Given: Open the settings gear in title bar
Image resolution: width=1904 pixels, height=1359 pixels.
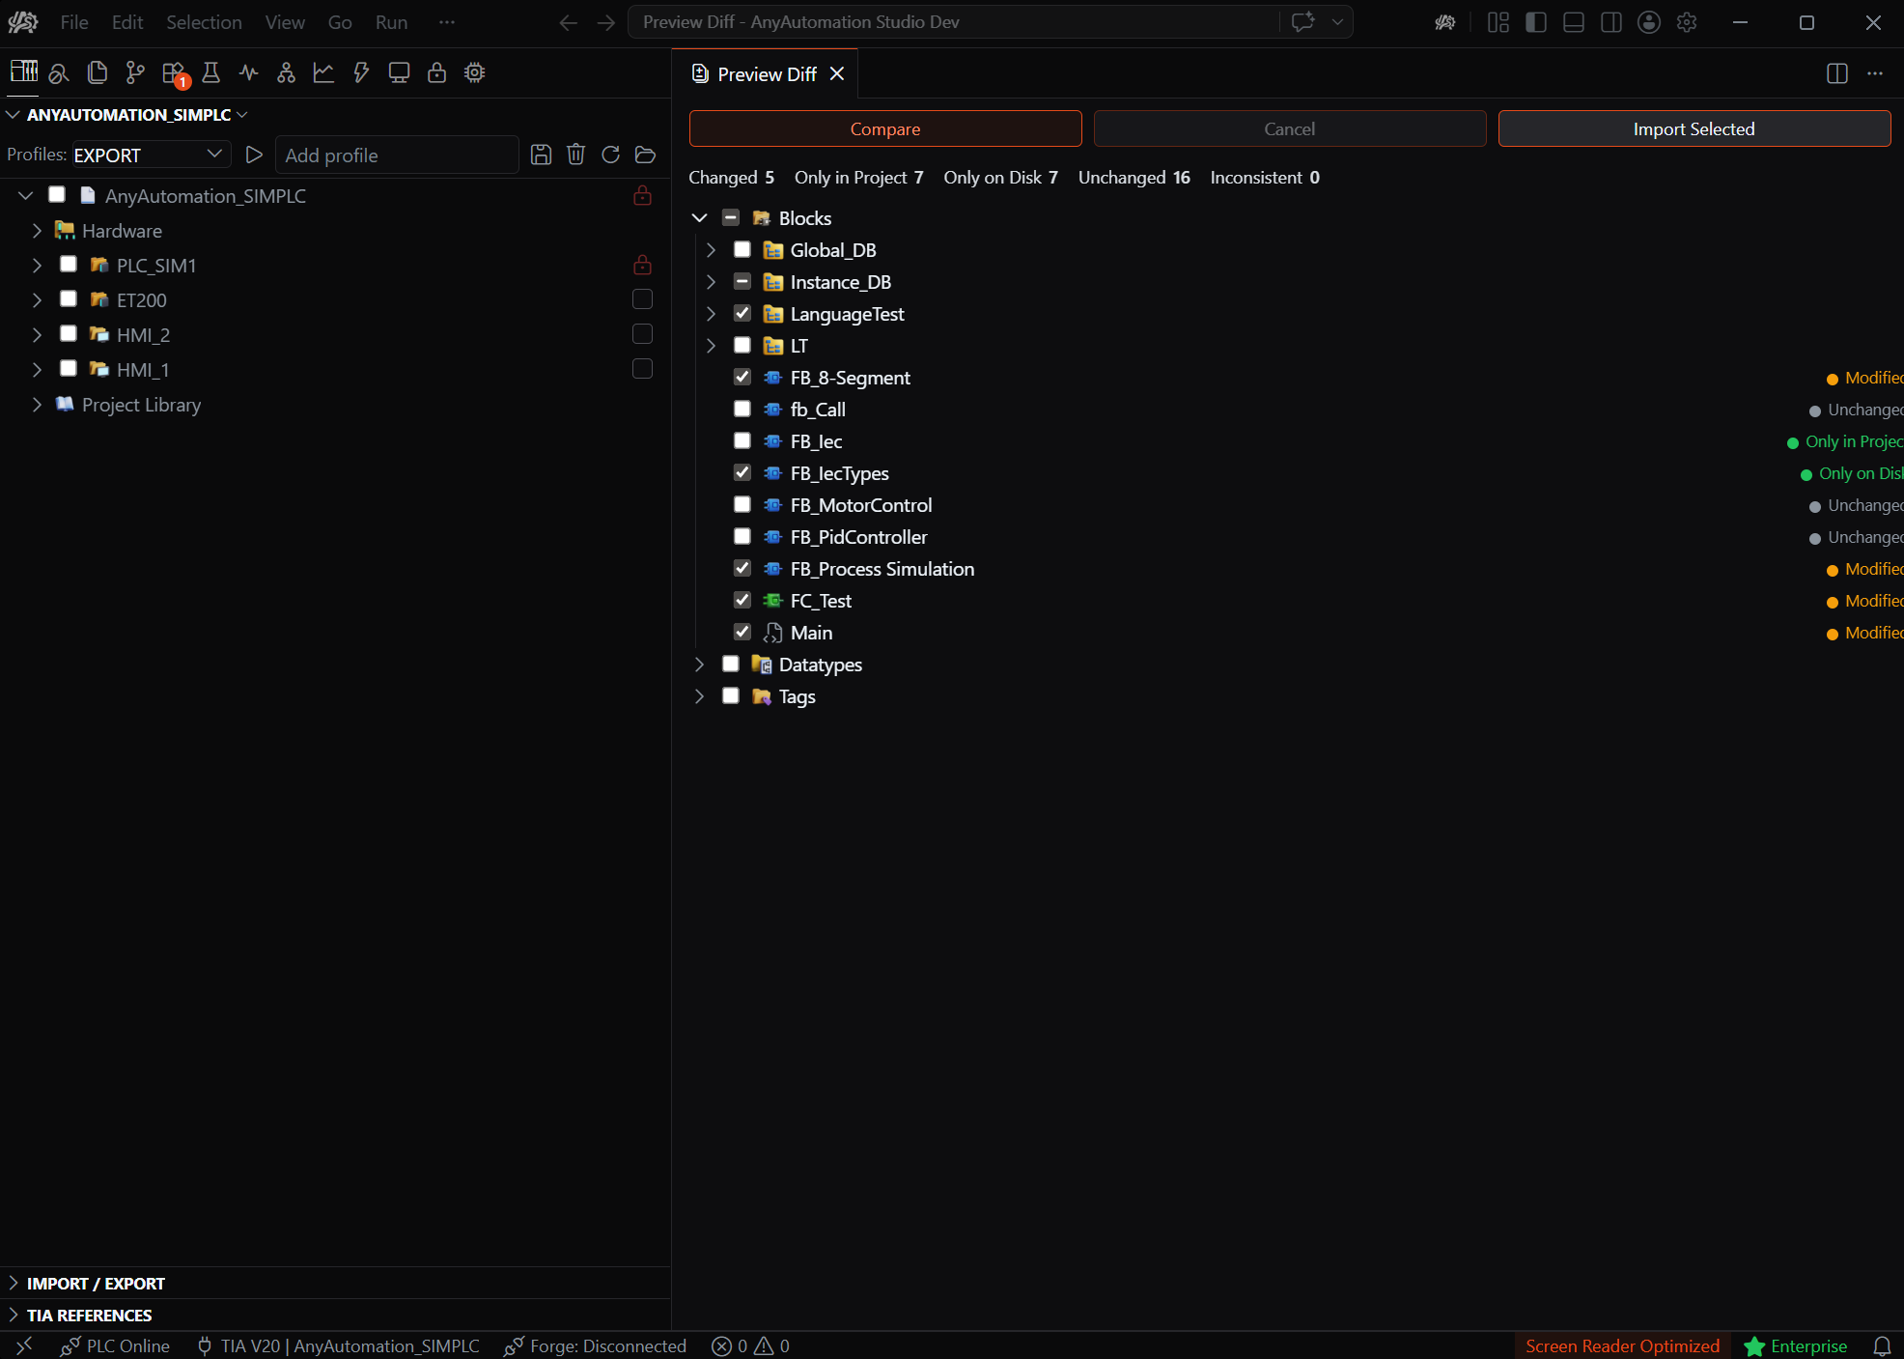Looking at the screenshot, I should 1687,22.
